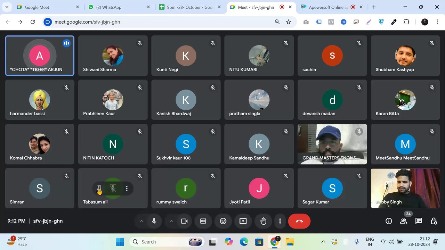Reload the Meet page
Screen dimensions: 445x250
coord(33,22)
